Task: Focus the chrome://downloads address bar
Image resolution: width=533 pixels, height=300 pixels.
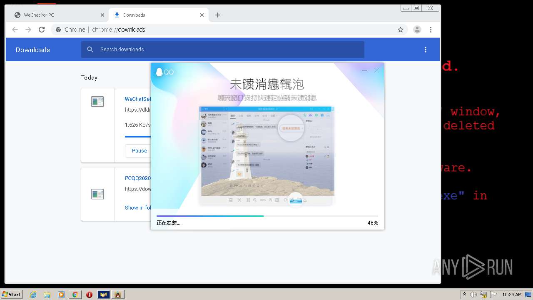Action: 230,30
